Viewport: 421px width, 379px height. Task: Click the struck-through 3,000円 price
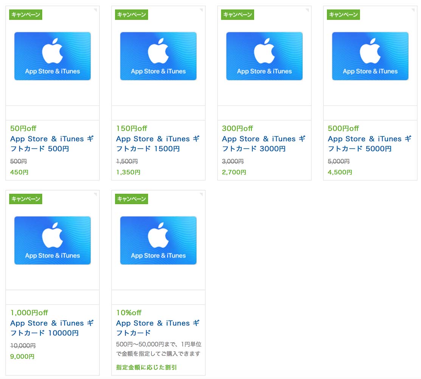point(233,161)
